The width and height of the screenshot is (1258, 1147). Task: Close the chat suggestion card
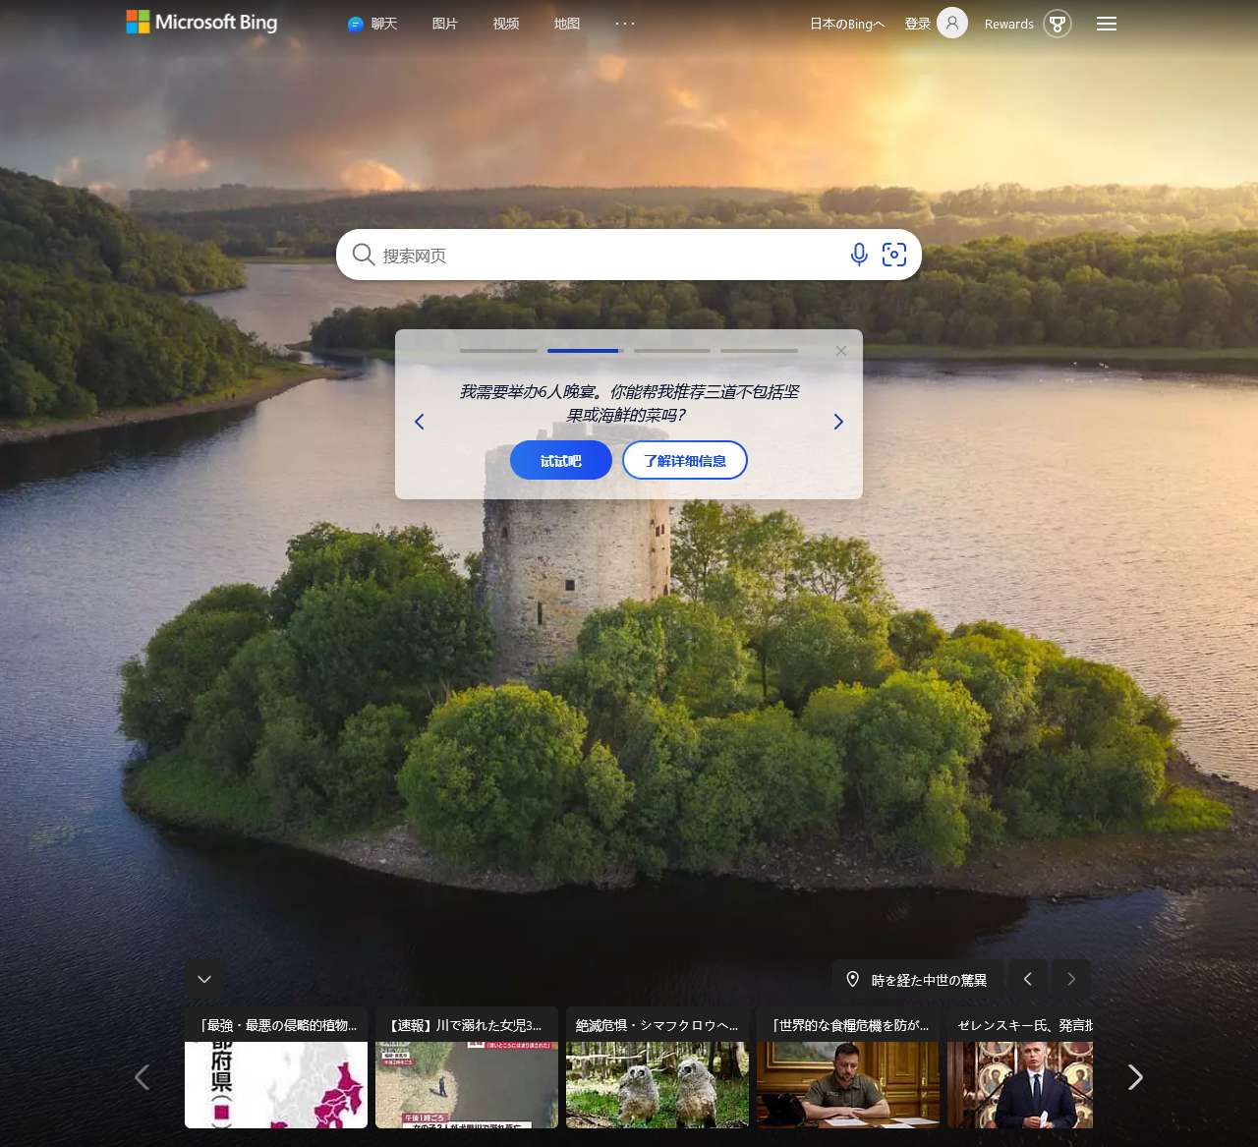coord(841,351)
